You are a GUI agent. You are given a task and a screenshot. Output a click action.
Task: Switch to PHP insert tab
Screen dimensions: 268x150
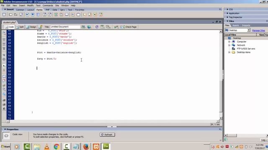[47, 10]
